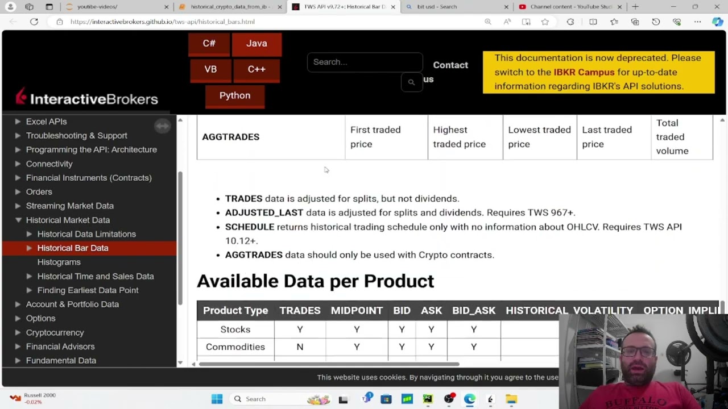Open tab actions menu icon
Screen dimensions: 728x409
(x=49, y=7)
